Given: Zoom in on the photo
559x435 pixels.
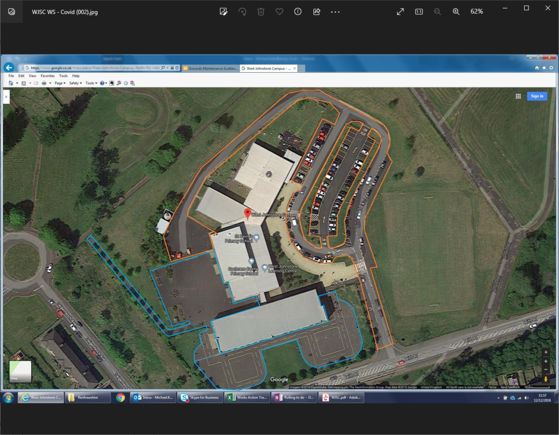Looking at the screenshot, I should click(456, 11).
